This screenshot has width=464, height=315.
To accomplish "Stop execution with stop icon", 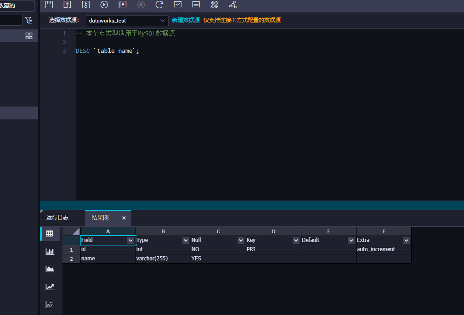I will (141, 5).
